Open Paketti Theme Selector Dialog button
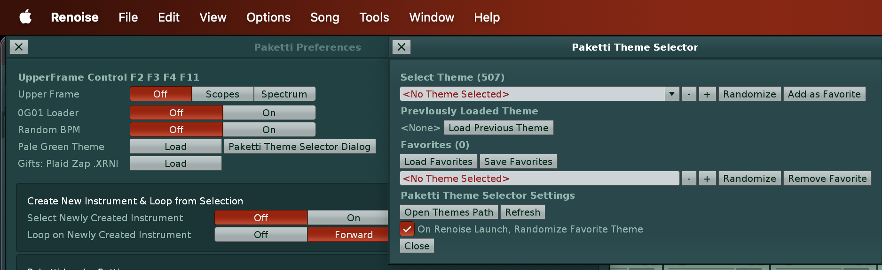The height and width of the screenshot is (270, 882). (x=299, y=147)
